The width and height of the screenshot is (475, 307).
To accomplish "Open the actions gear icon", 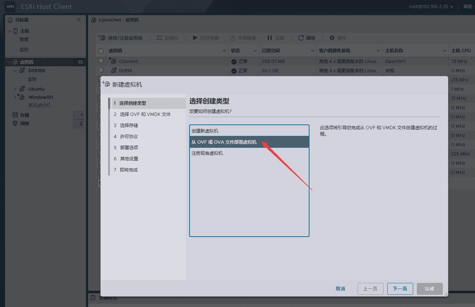I will (x=332, y=38).
